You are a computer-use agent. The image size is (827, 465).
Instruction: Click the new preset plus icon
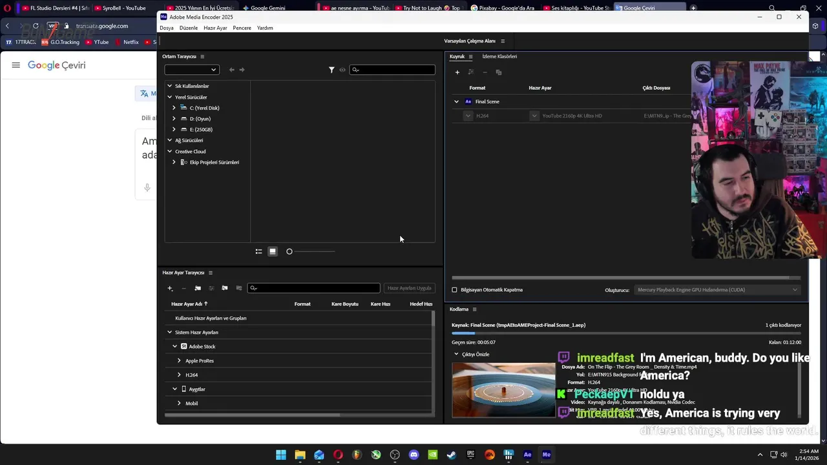170,288
